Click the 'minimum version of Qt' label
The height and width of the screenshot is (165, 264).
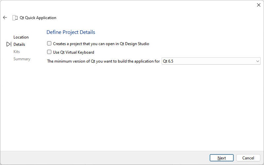103,61
